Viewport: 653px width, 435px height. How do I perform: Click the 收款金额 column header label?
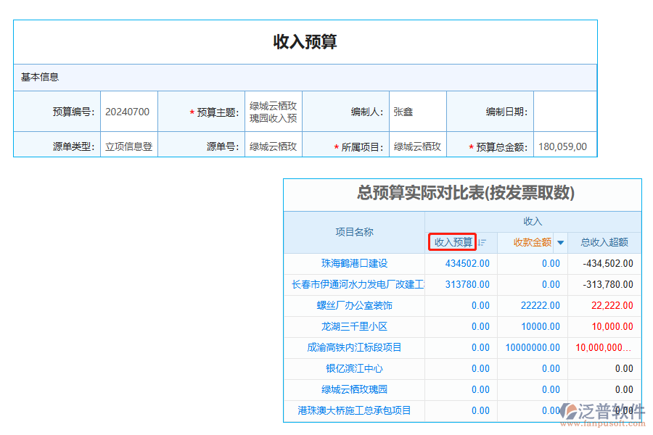click(x=532, y=242)
